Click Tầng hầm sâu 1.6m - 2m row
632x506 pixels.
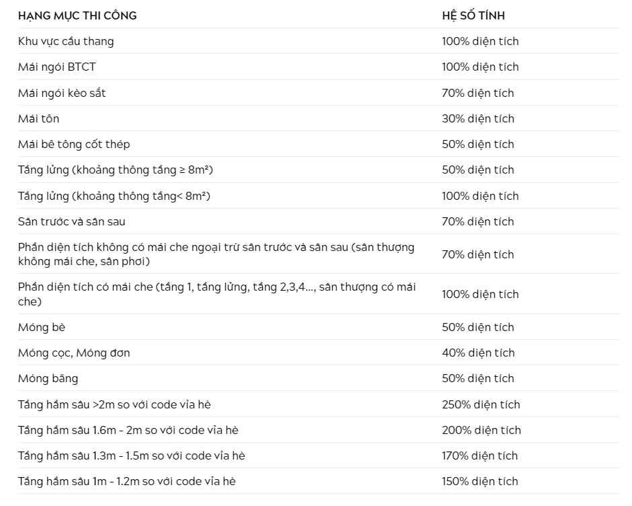[319, 430]
